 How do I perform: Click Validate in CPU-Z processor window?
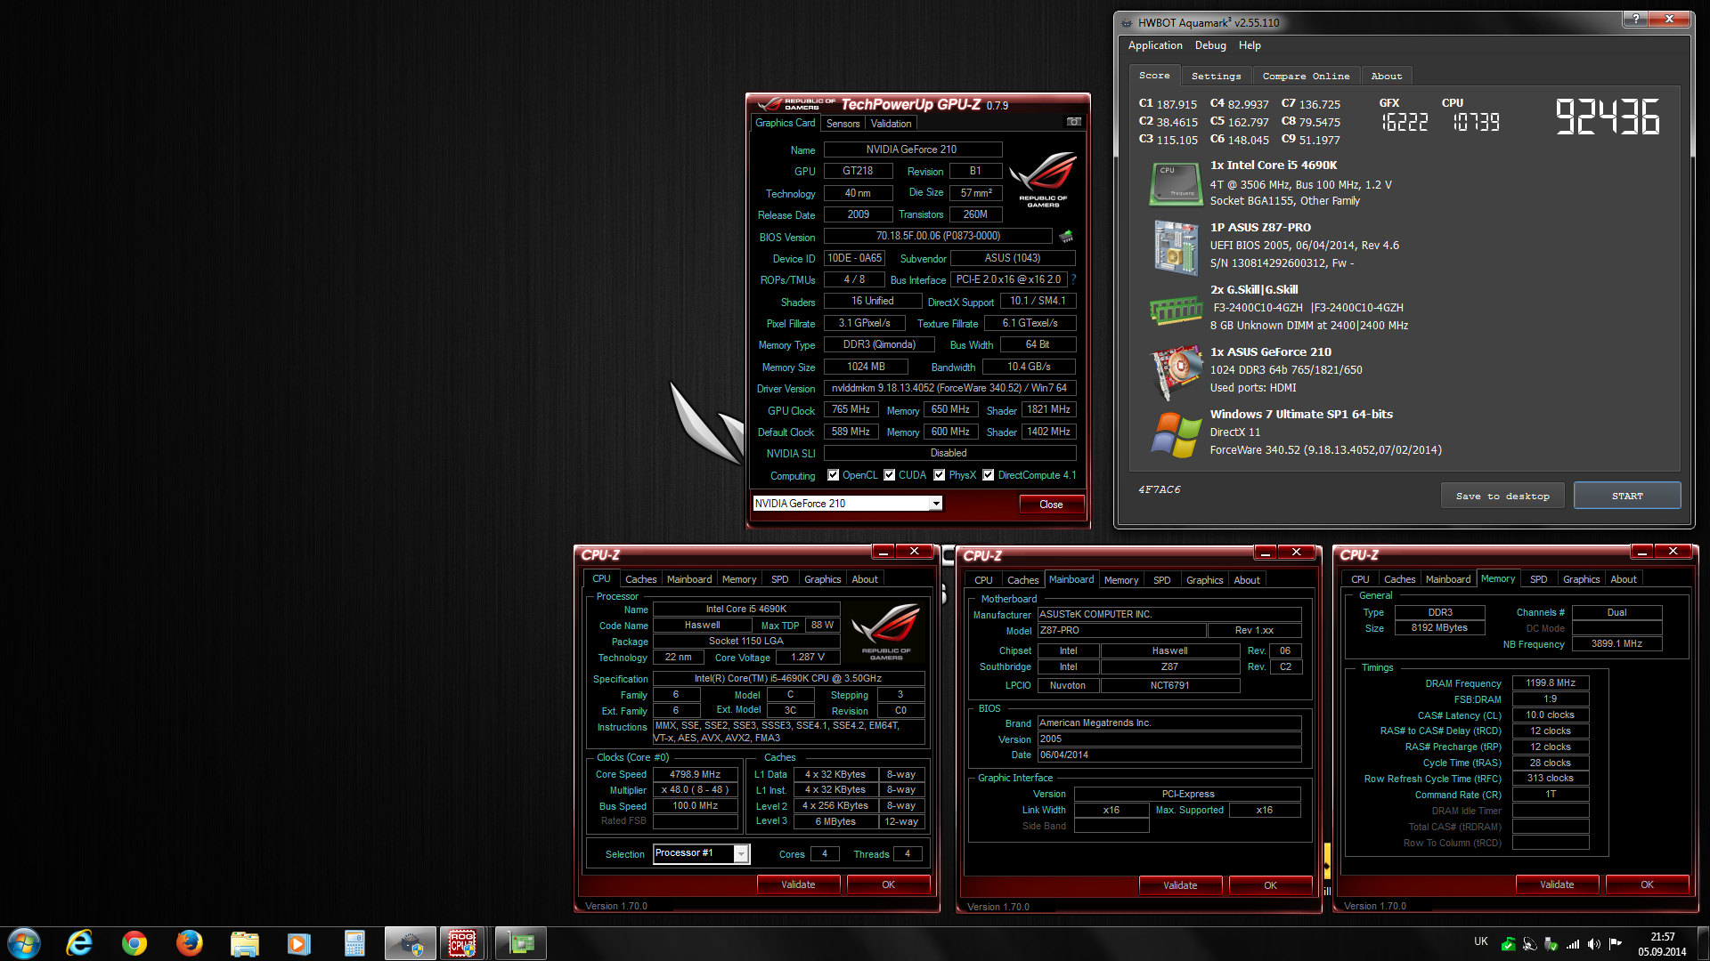798,884
